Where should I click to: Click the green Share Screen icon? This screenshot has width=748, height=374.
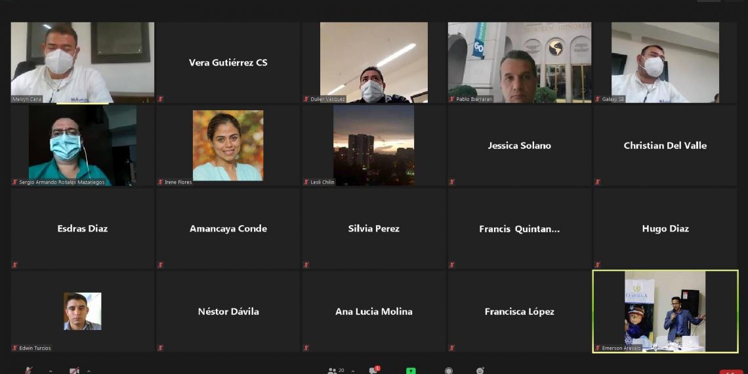tap(411, 371)
